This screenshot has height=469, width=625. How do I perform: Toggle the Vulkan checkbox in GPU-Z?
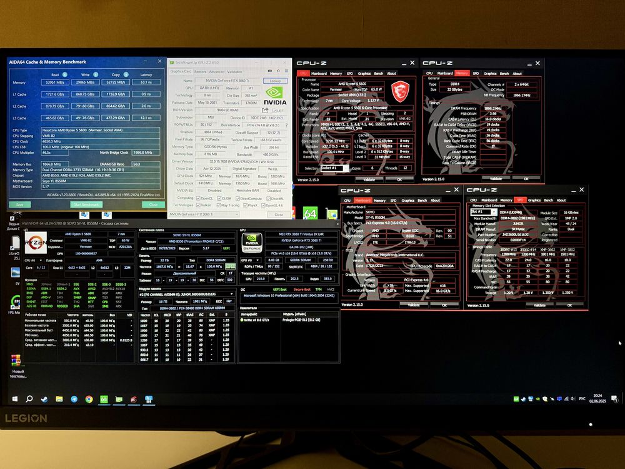click(199, 205)
